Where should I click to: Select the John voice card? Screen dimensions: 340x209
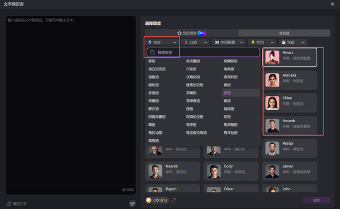[x=290, y=189]
